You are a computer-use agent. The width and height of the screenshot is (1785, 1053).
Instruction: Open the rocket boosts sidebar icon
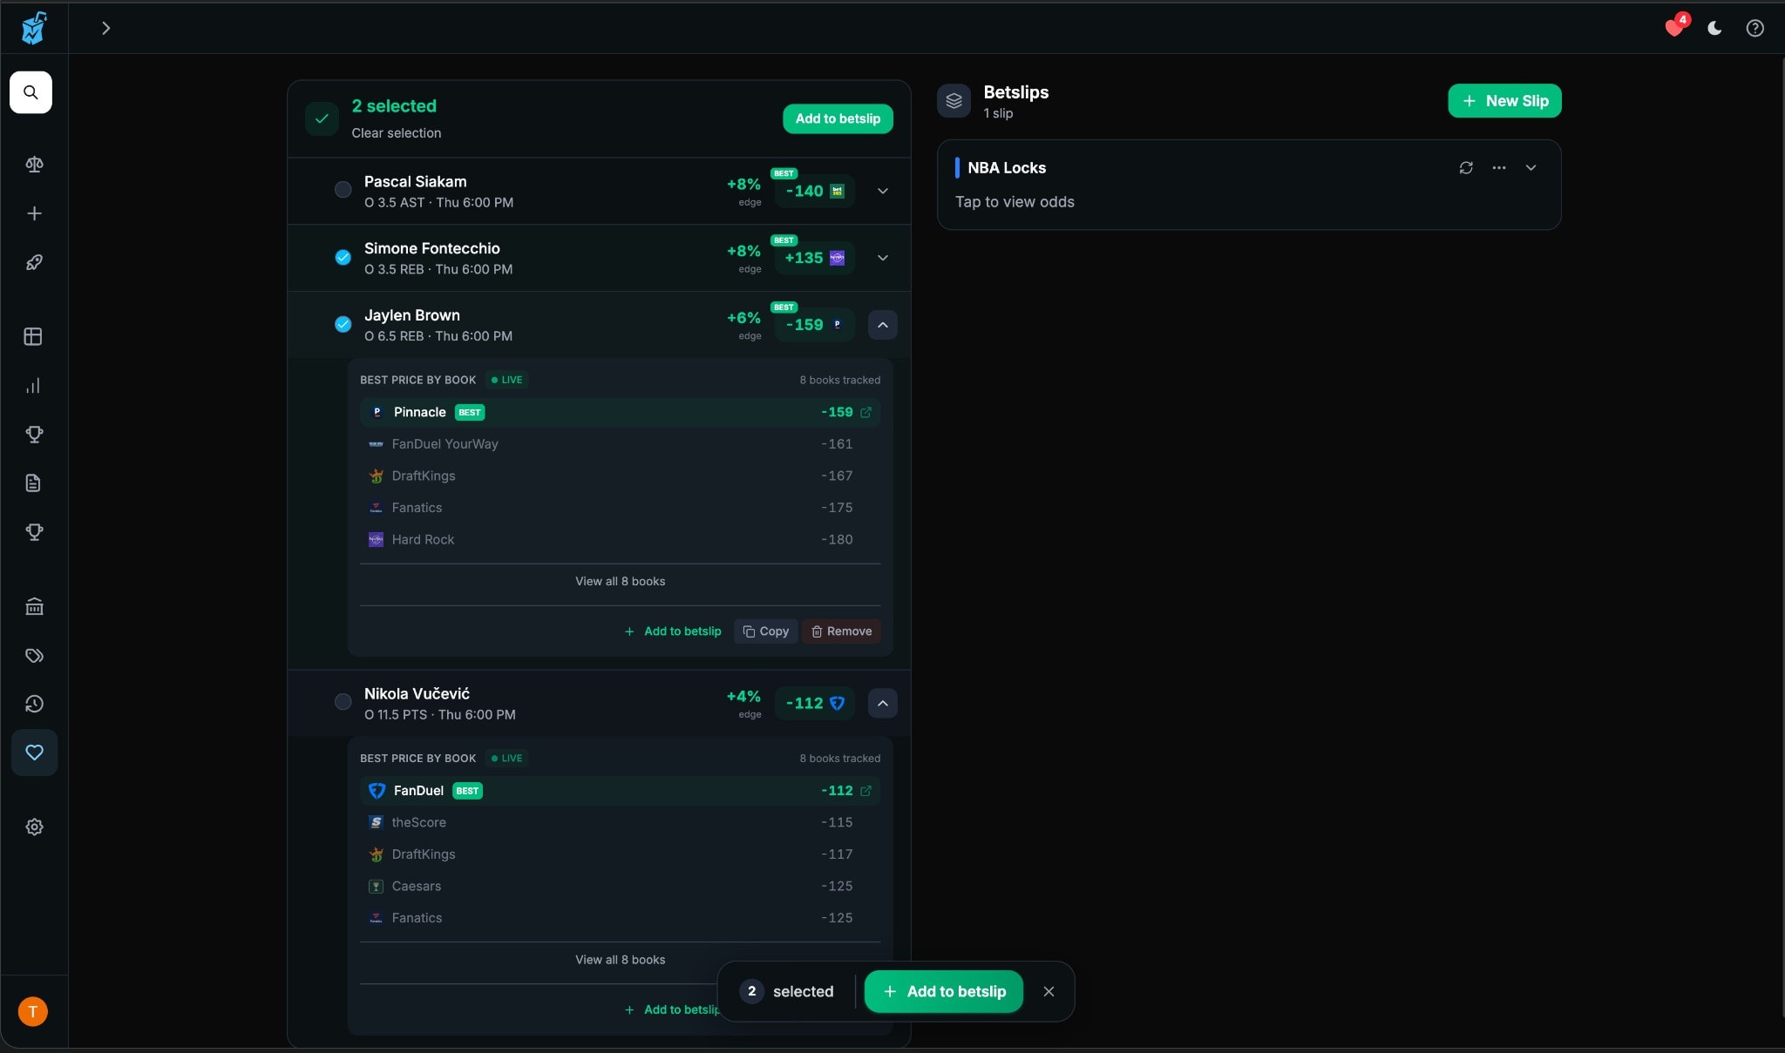34,262
